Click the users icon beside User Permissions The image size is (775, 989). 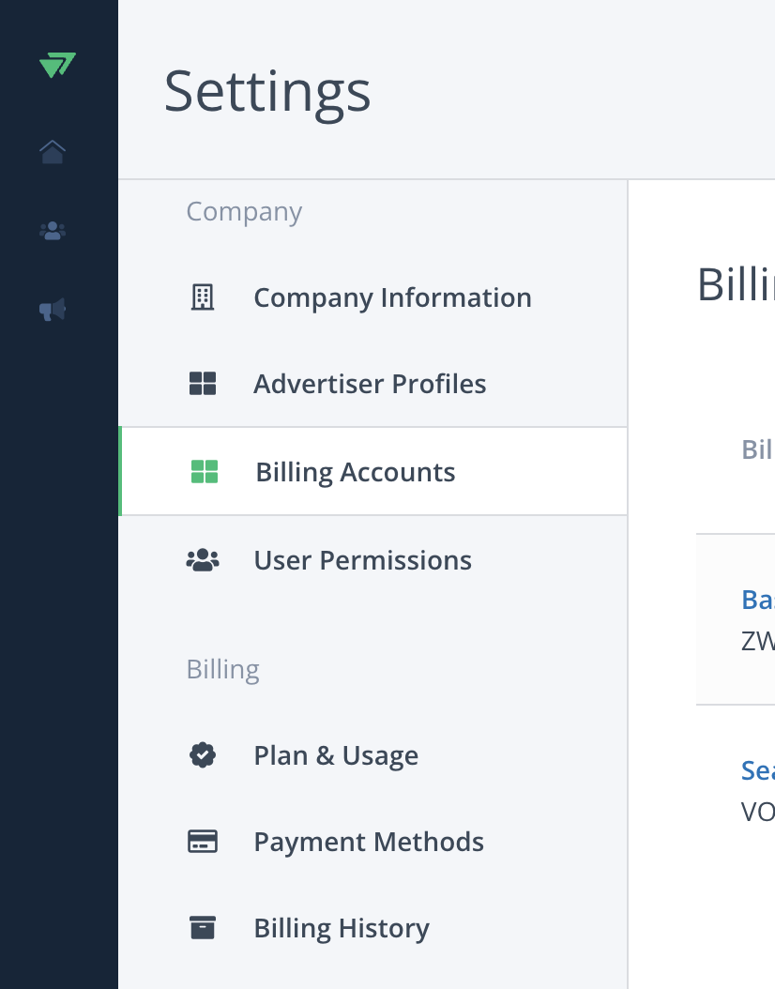coord(203,560)
